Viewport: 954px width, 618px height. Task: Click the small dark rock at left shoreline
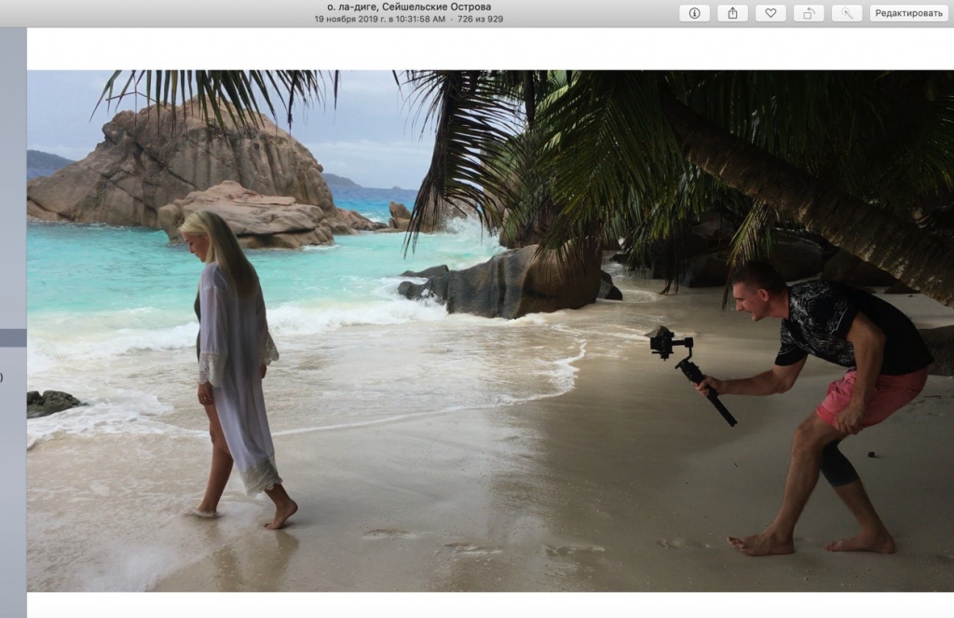51,402
